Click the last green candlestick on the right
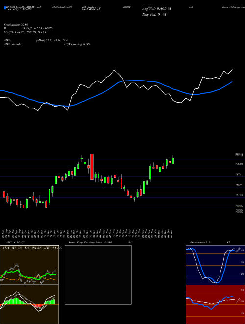245x324 pixels. tap(173, 161)
